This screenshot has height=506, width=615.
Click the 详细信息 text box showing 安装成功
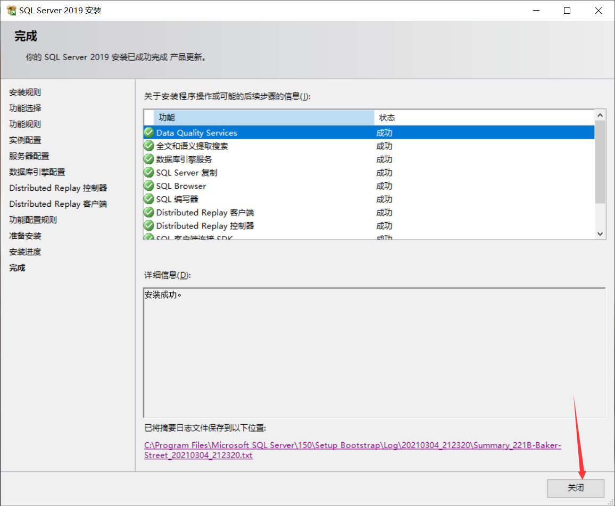375,353
